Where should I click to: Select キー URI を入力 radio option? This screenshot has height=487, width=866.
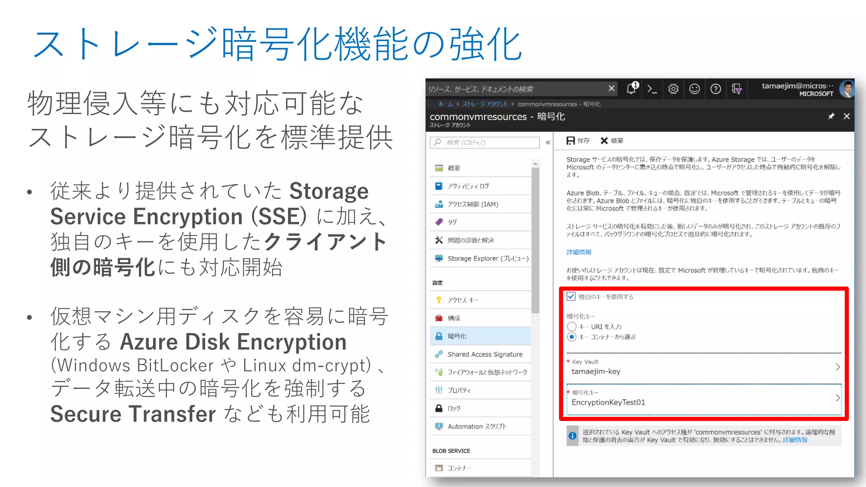[572, 326]
